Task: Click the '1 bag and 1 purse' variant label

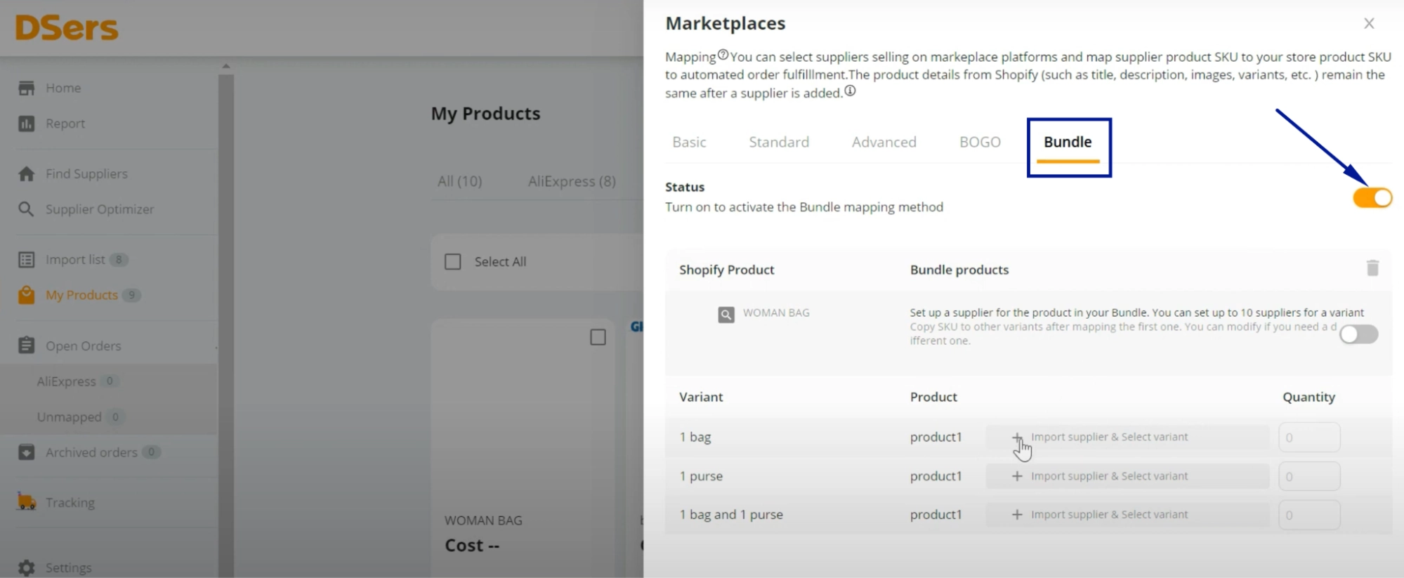Action: click(x=731, y=515)
